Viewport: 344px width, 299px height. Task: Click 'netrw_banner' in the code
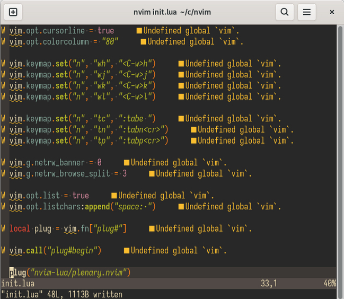[59, 163]
